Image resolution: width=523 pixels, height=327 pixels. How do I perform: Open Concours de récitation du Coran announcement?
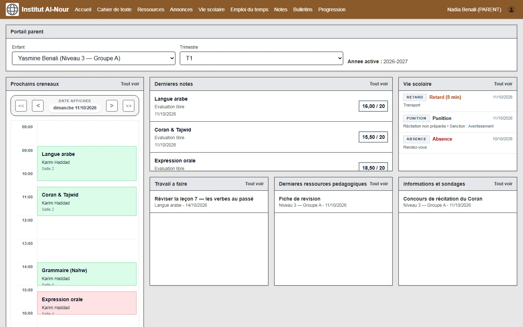point(458,202)
